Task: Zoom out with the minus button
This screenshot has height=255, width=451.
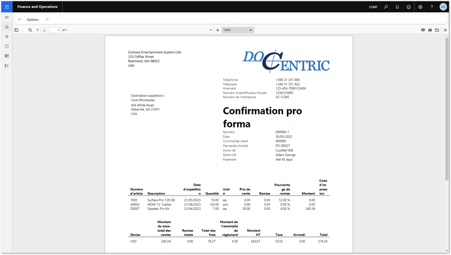Action: click(211, 30)
